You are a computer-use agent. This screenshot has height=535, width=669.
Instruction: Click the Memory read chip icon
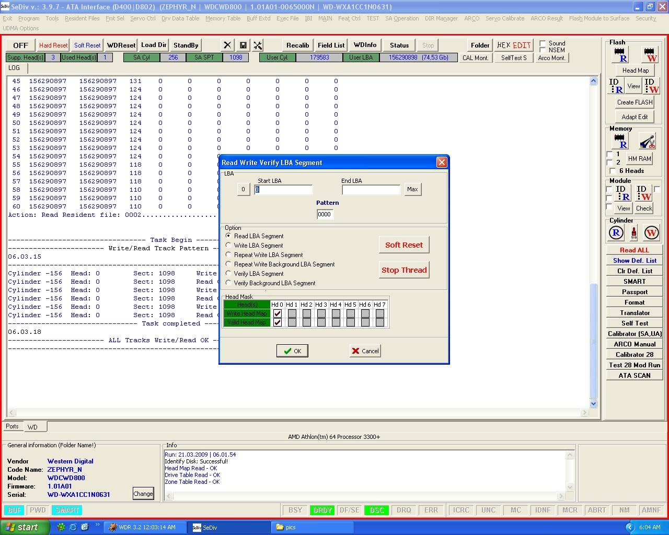(x=620, y=141)
